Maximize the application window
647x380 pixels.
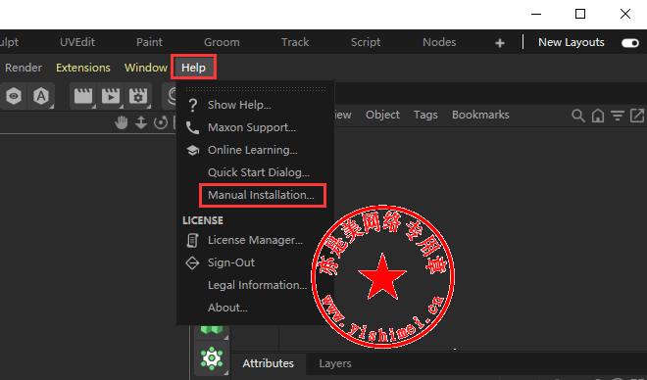tap(580, 14)
